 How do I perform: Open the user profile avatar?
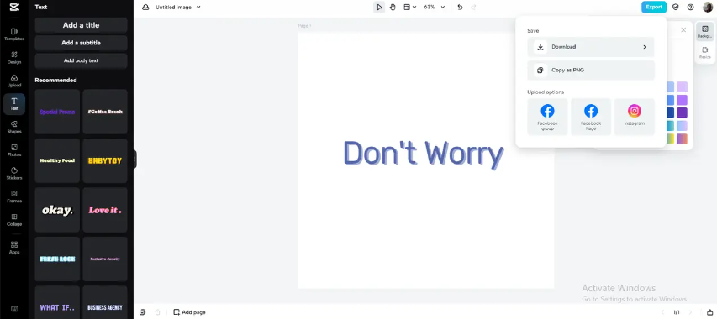708,8
